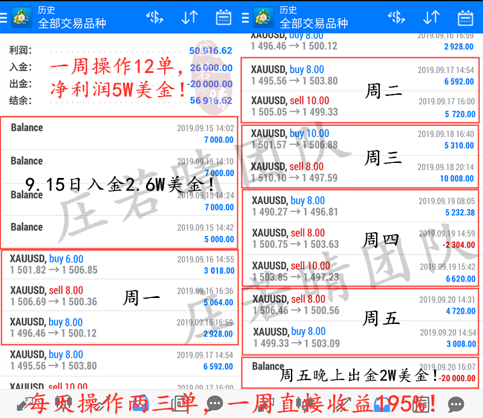Tap timestamp 2019.09.19 08:05

point(447,201)
